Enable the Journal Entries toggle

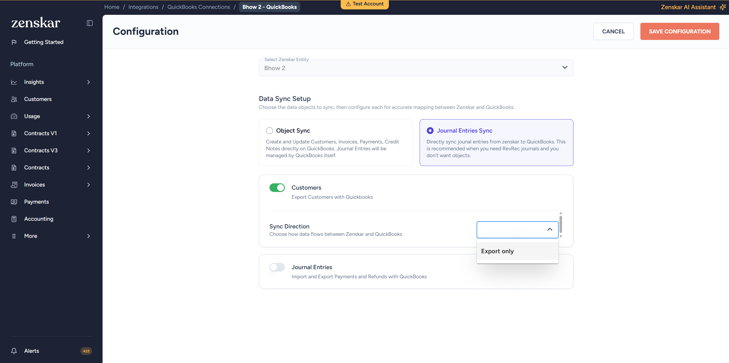click(277, 267)
